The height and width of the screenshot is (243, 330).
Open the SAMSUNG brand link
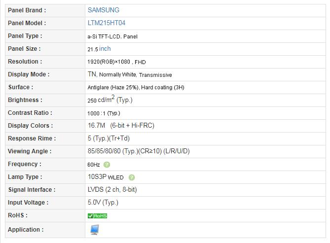pyautogui.click(x=103, y=10)
